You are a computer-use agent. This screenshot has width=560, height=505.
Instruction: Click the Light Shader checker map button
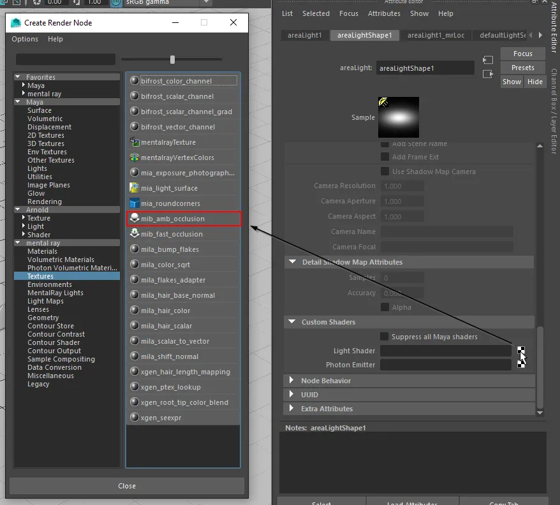[521, 351]
